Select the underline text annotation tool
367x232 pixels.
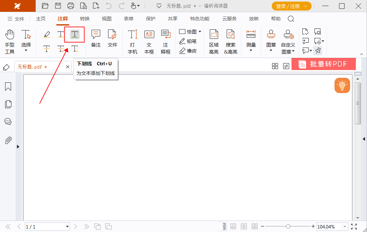pyautogui.click(x=75, y=34)
